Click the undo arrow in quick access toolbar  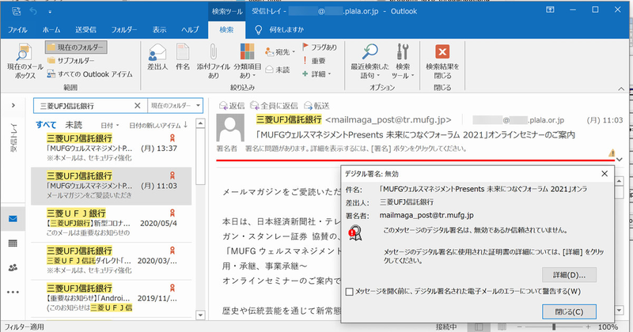click(x=33, y=11)
